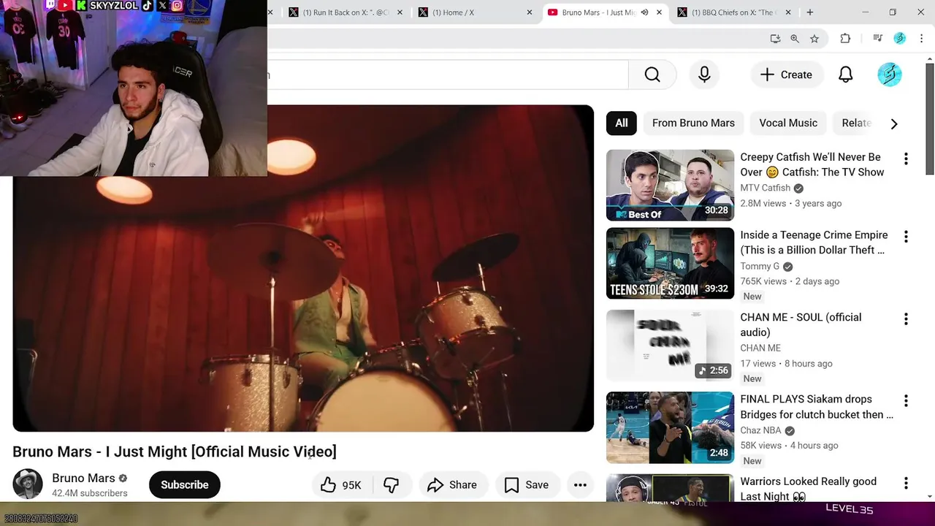Open Chrome media controls icon

pyautogui.click(x=877, y=39)
